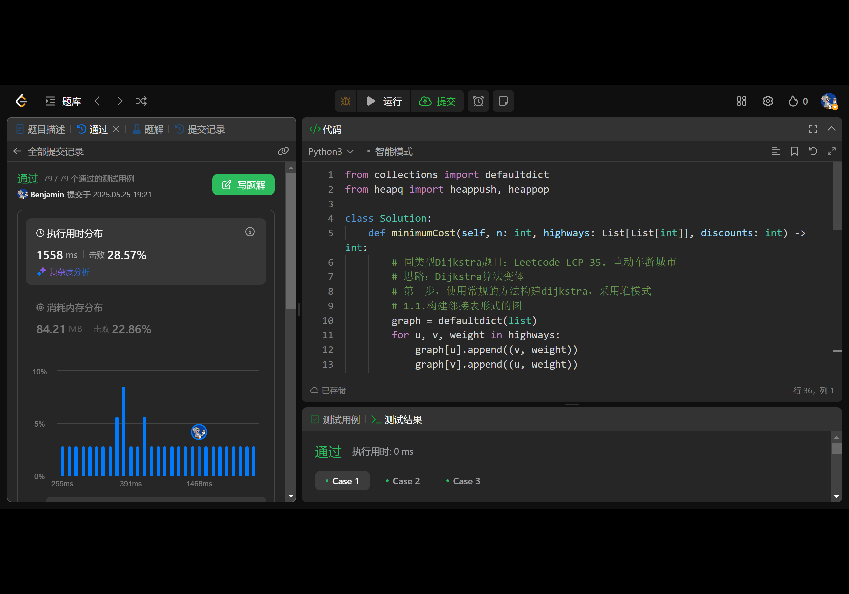Click the bookmark icon in editor

[x=794, y=151]
